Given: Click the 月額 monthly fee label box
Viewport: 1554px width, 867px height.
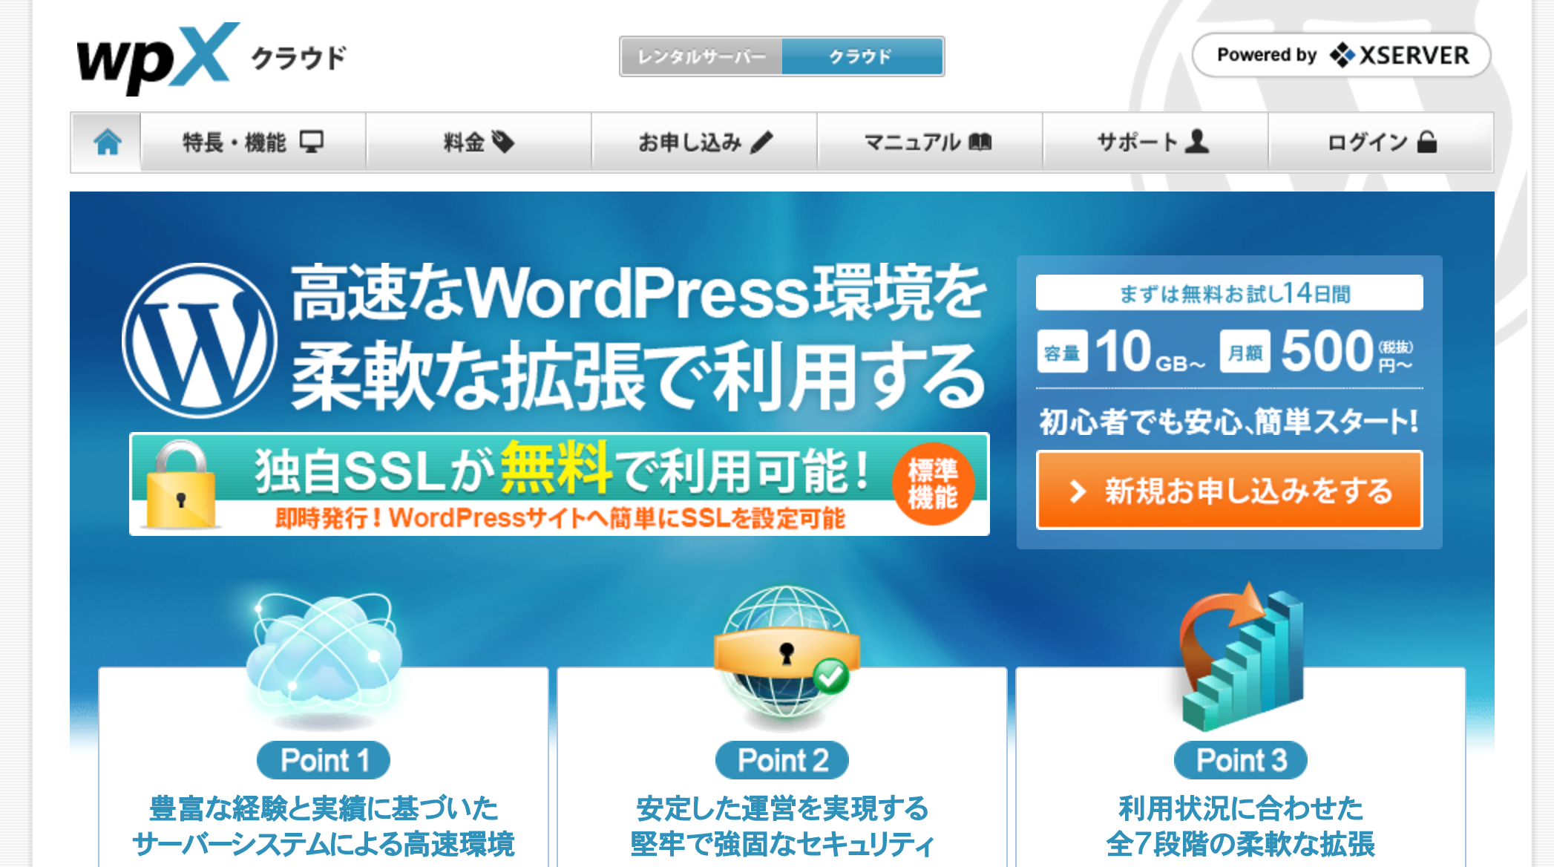Looking at the screenshot, I should coord(1245,352).
